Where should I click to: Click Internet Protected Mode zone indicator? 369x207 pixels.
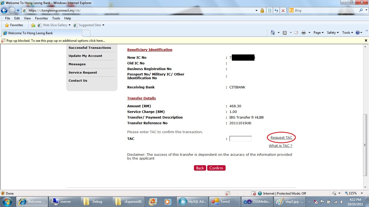tap(282, 193)
